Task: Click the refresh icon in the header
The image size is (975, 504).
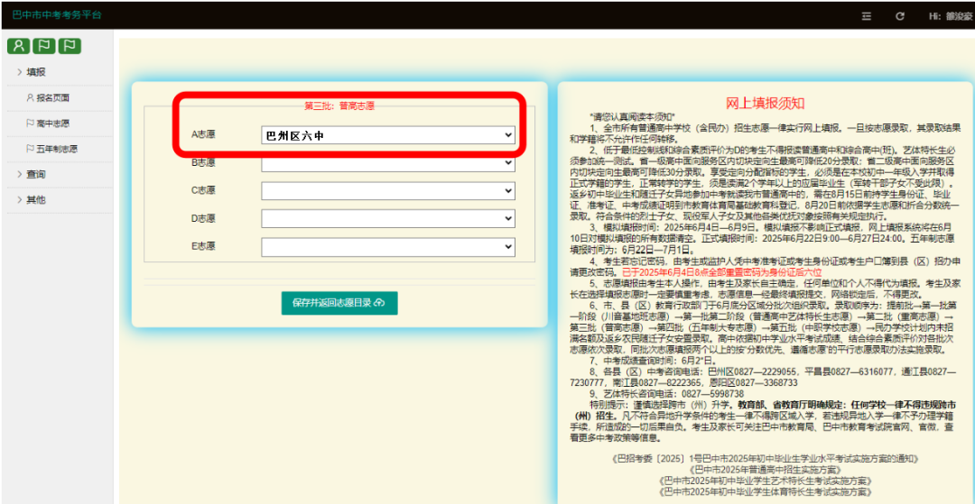Action: point(899,16)
